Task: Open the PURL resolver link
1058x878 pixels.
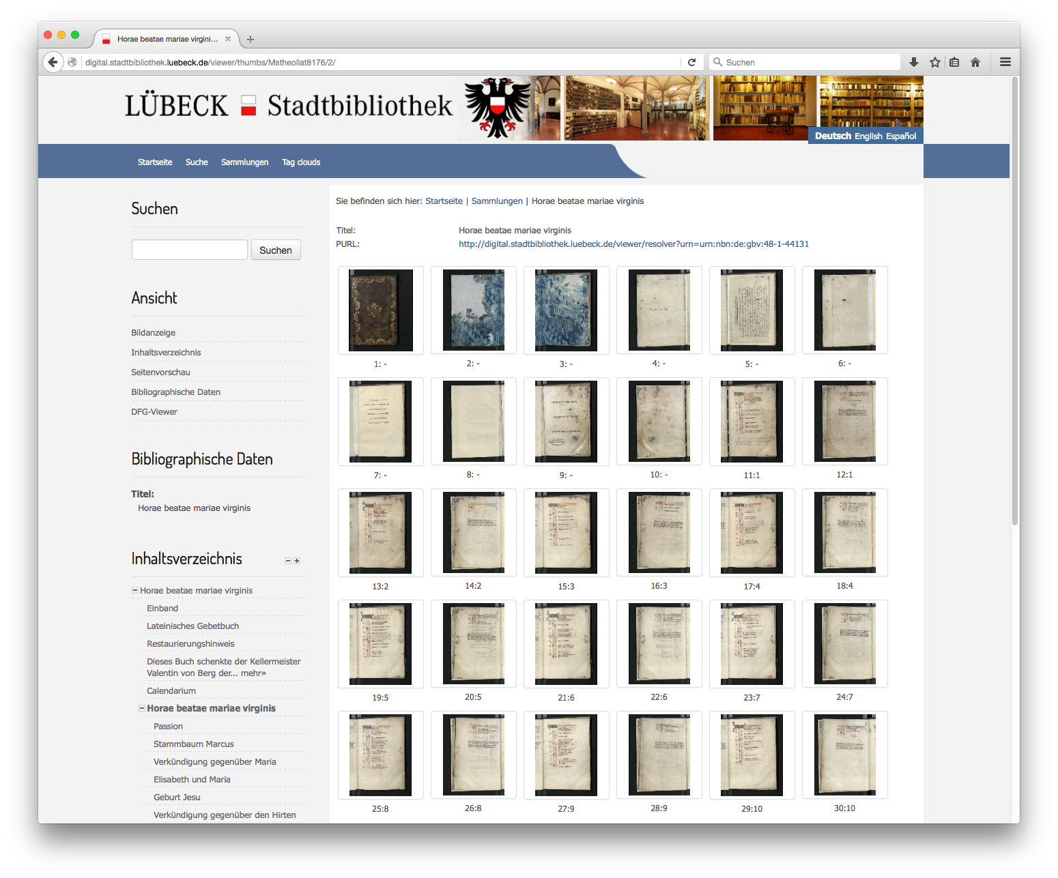Action: click(633, 244)
